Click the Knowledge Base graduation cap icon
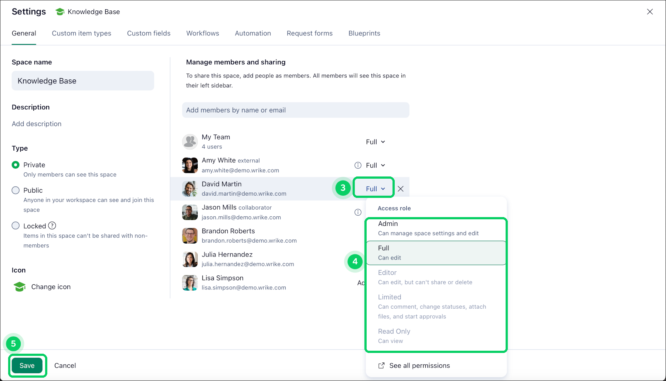666x381 pixels. [x=60, y=11]
